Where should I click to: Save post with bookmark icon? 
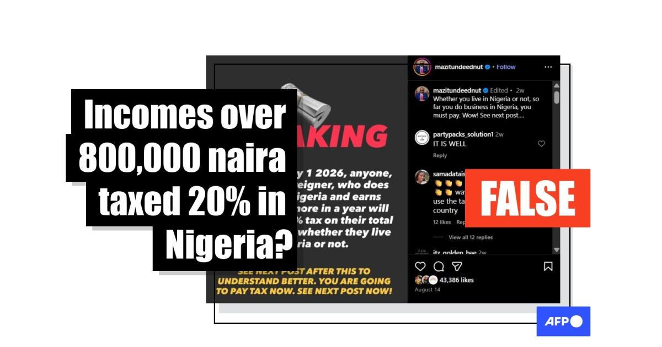tap(548, 267)
